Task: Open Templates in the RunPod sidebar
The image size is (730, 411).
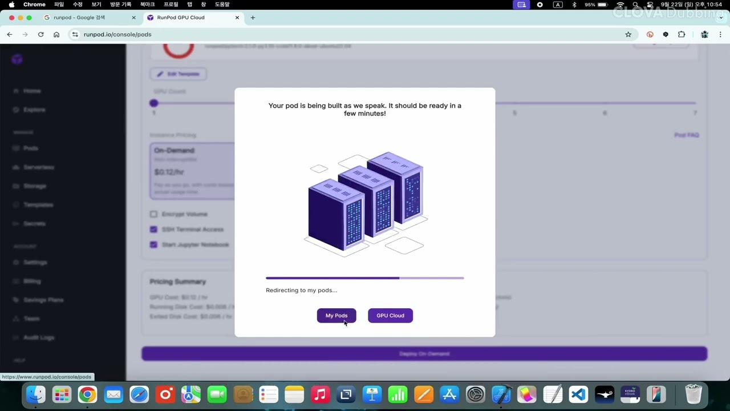Action: [38, 205]
